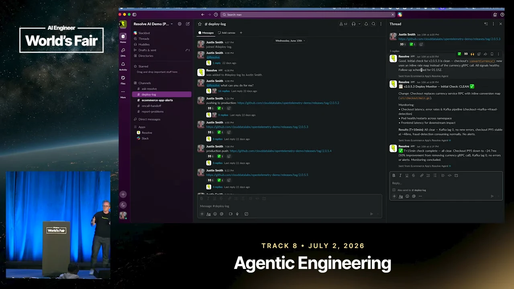The image size is (514, 289).
Task: Toggle eyes reaction on thread parent message
Action: 403,45
